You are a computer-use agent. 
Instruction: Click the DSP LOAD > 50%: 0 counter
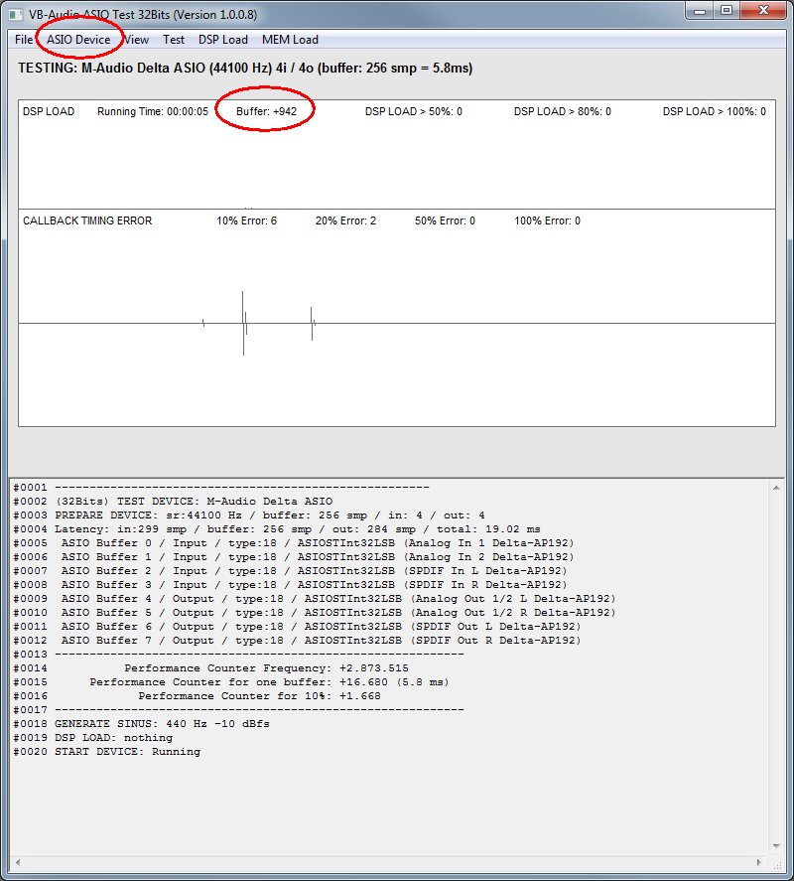[x=414, y=111]
